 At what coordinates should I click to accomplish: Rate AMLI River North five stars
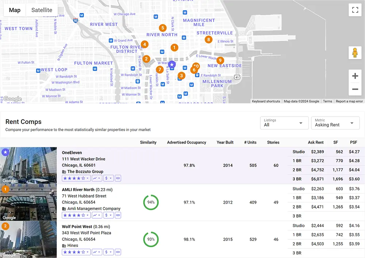click(83, 215)
